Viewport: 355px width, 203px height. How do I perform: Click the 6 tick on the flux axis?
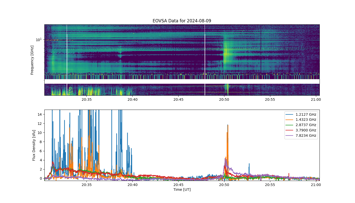tap(41, 151)
